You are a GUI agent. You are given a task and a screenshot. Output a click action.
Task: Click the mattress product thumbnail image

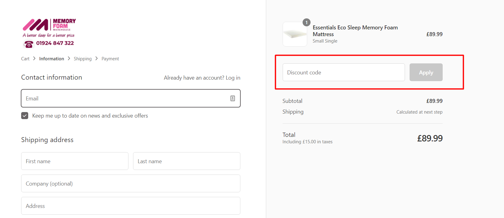click(295, 34)
